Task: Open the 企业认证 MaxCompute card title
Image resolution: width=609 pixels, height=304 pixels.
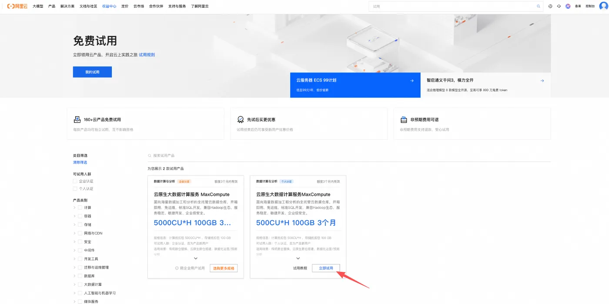Action: 192,195
